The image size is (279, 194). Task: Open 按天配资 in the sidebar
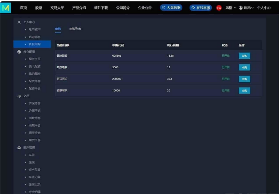click(x=34, y=66)
